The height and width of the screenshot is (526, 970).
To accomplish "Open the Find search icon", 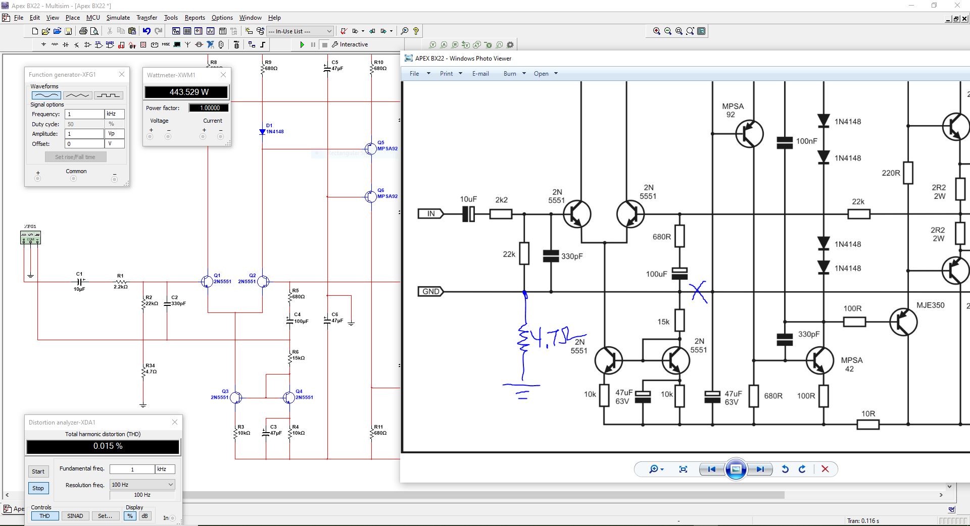I will tap(404, 31).
